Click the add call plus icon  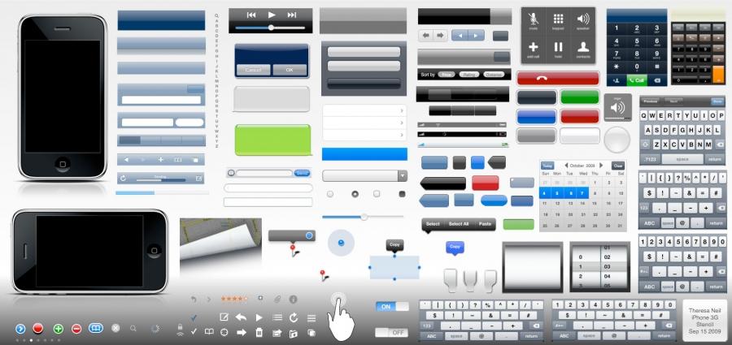(x=533, y=46)
